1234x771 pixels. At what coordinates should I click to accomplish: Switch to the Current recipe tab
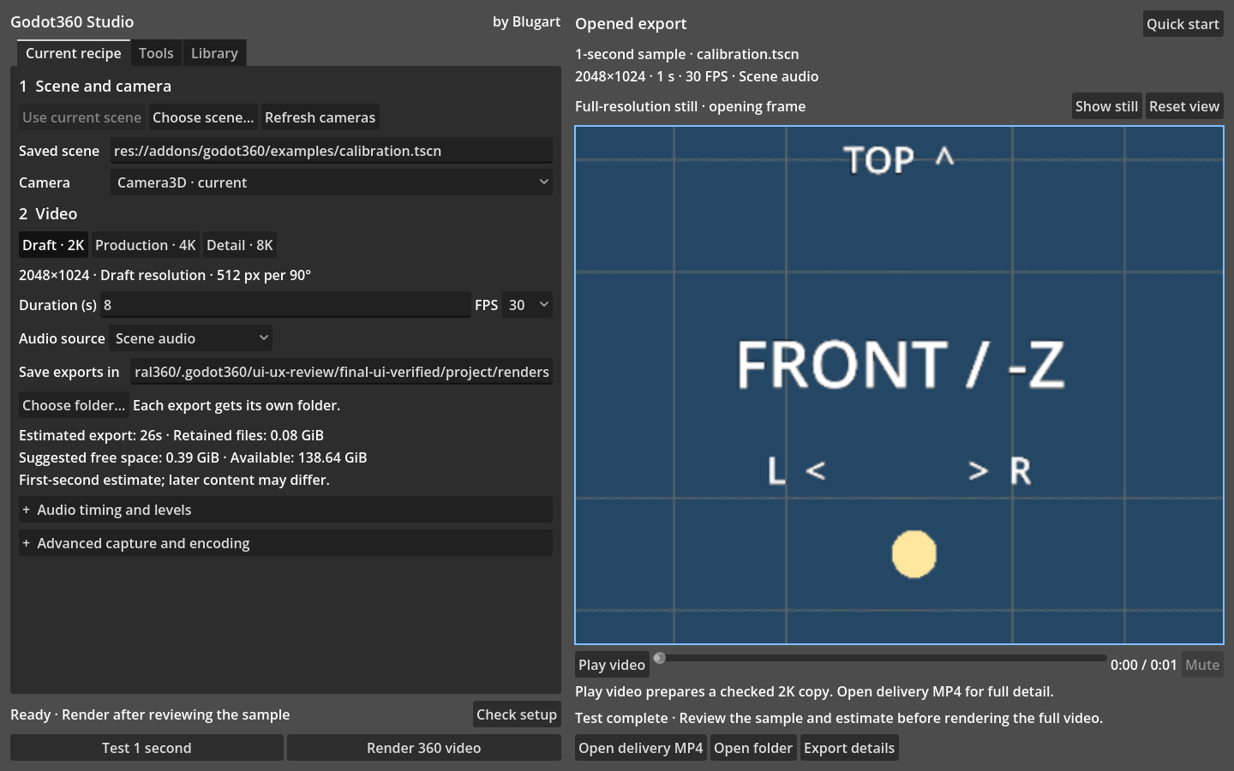click(74, 53)
